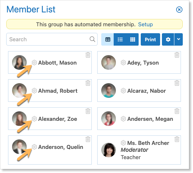This screenshot has width=193, height=173.
Task: Switch to the bulleted list view
Action: 120,39
